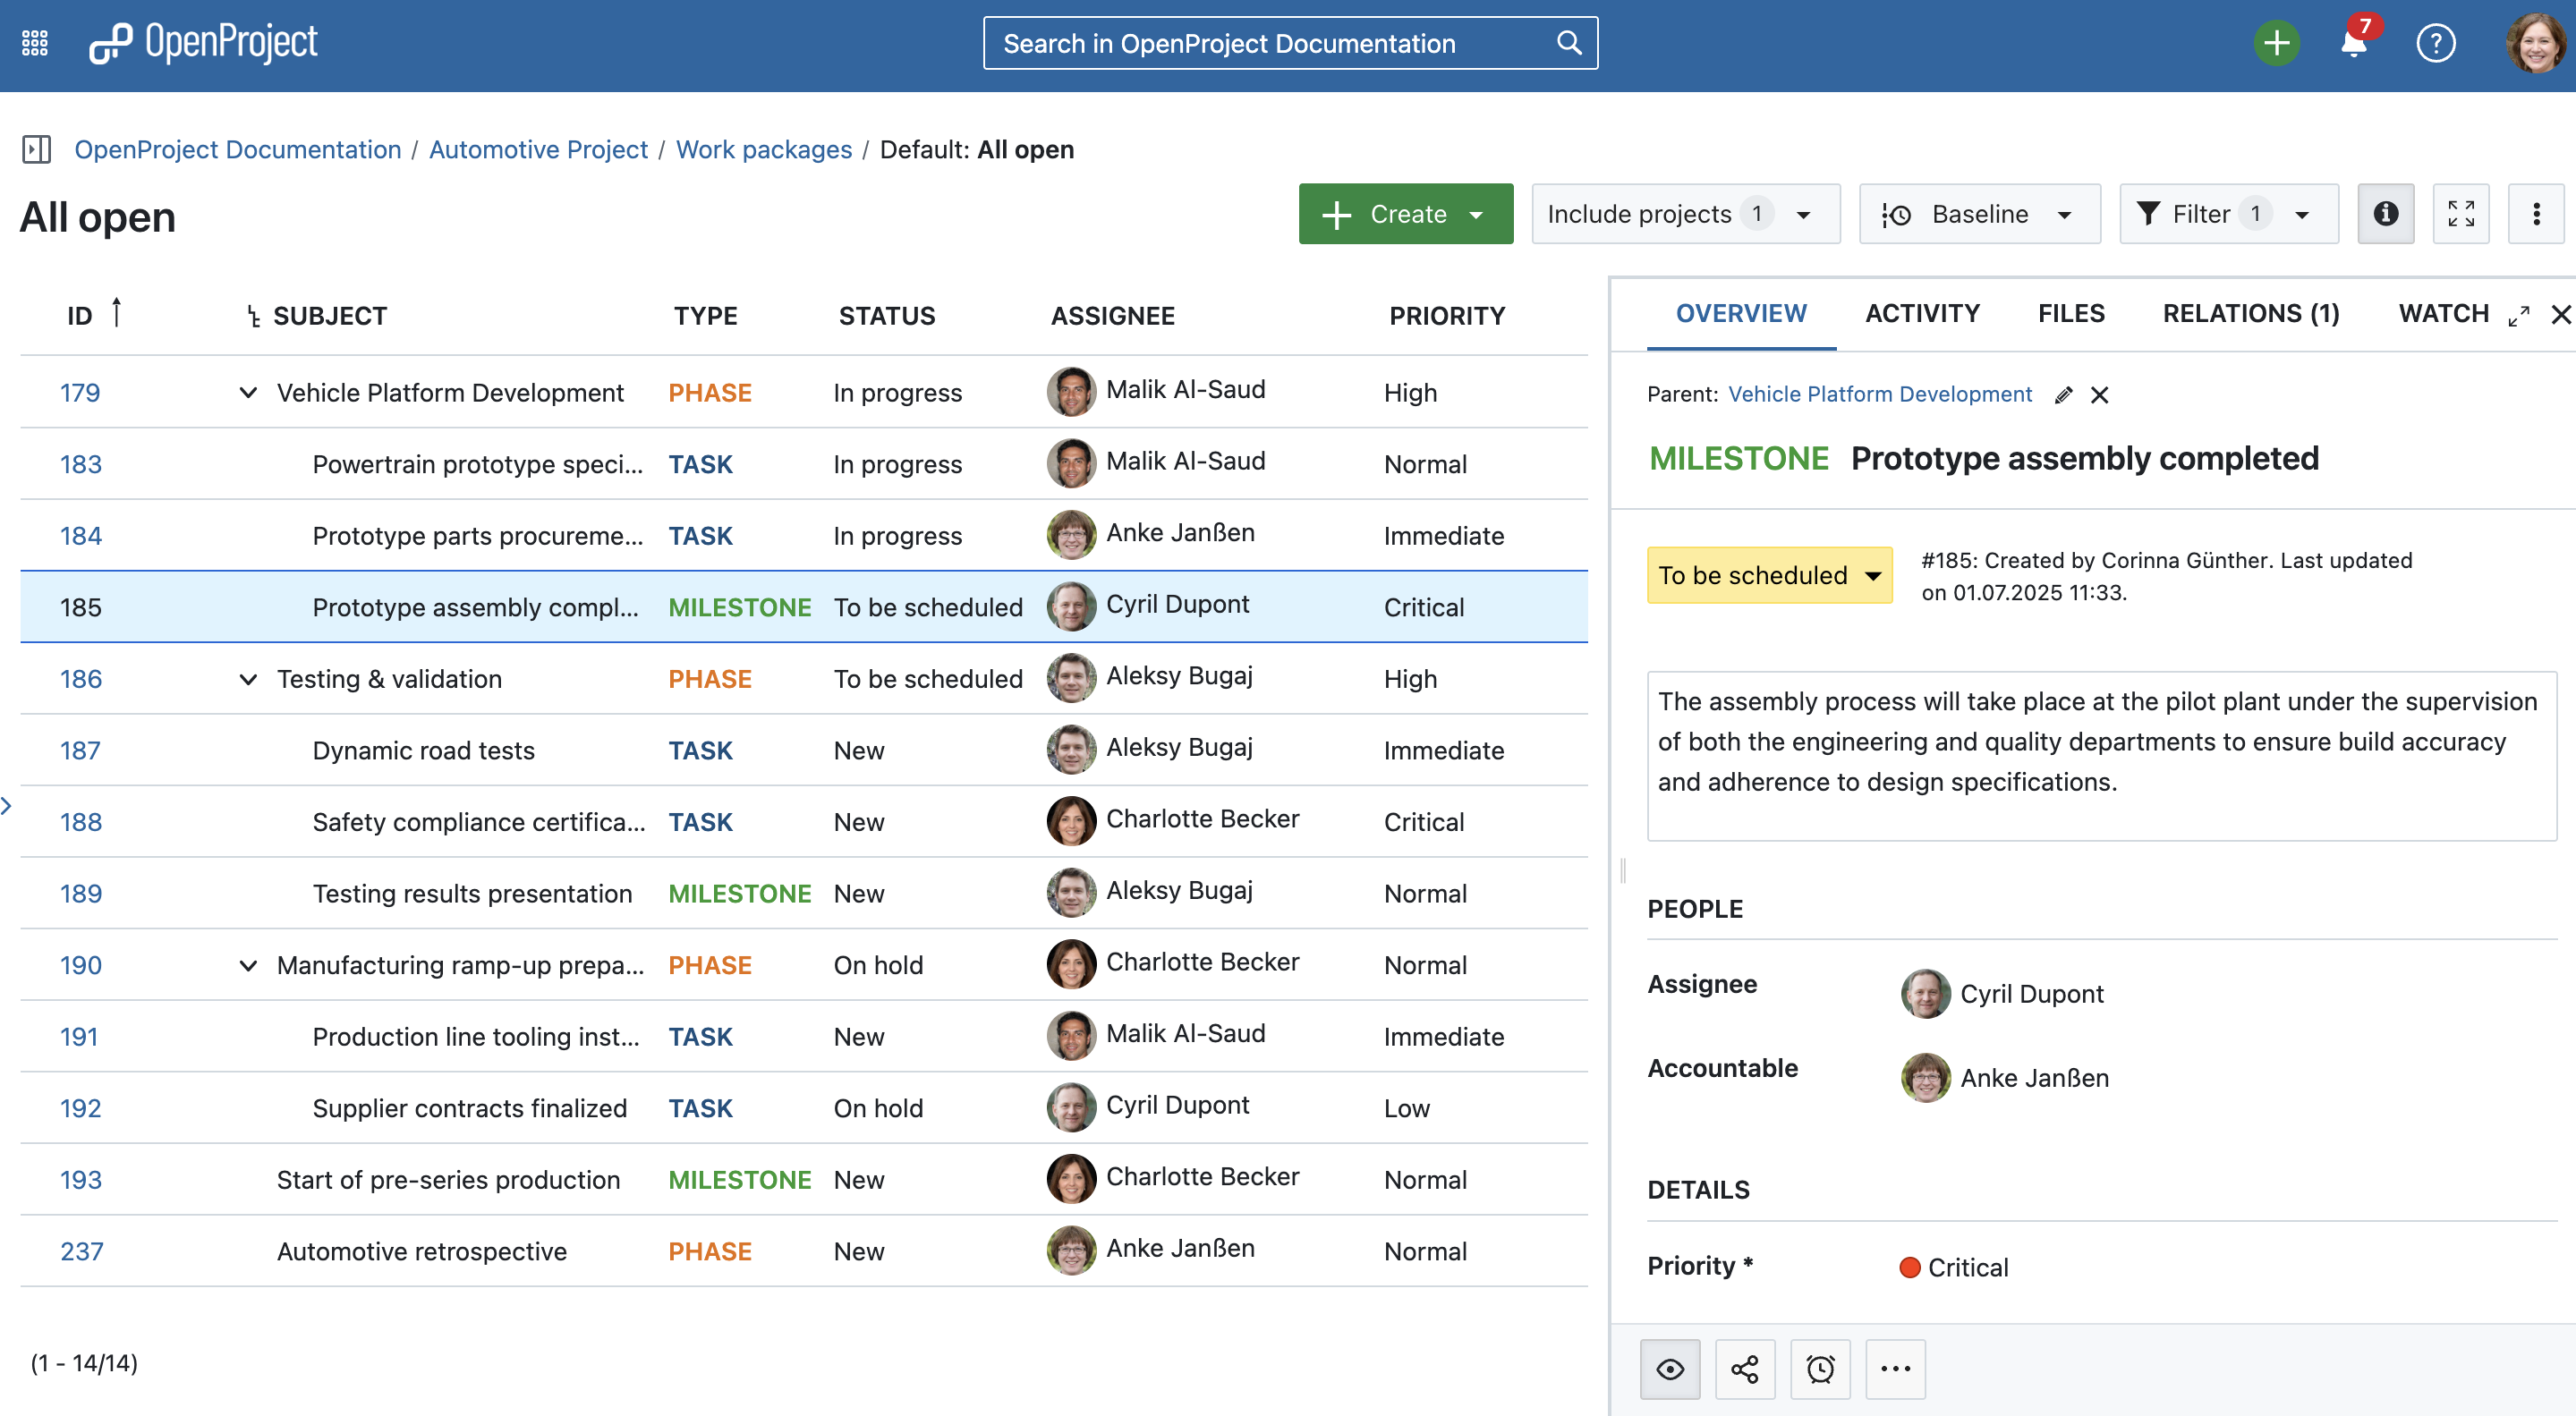Viewport: 2576px width, 1416px height.
Task: Click the green quick add plus icon
Action: [x=2276, y=43]
